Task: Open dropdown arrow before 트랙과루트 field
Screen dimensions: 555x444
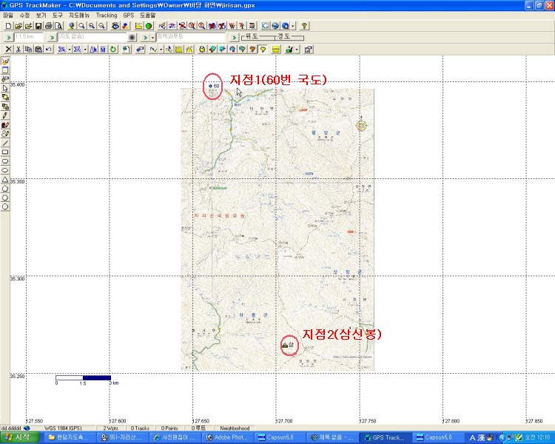Action: point(152,37)
